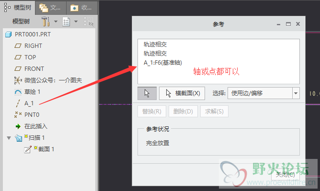Select second 轨迹相交 reference entry
The image size is (320, 191).
tap(155, 54)
